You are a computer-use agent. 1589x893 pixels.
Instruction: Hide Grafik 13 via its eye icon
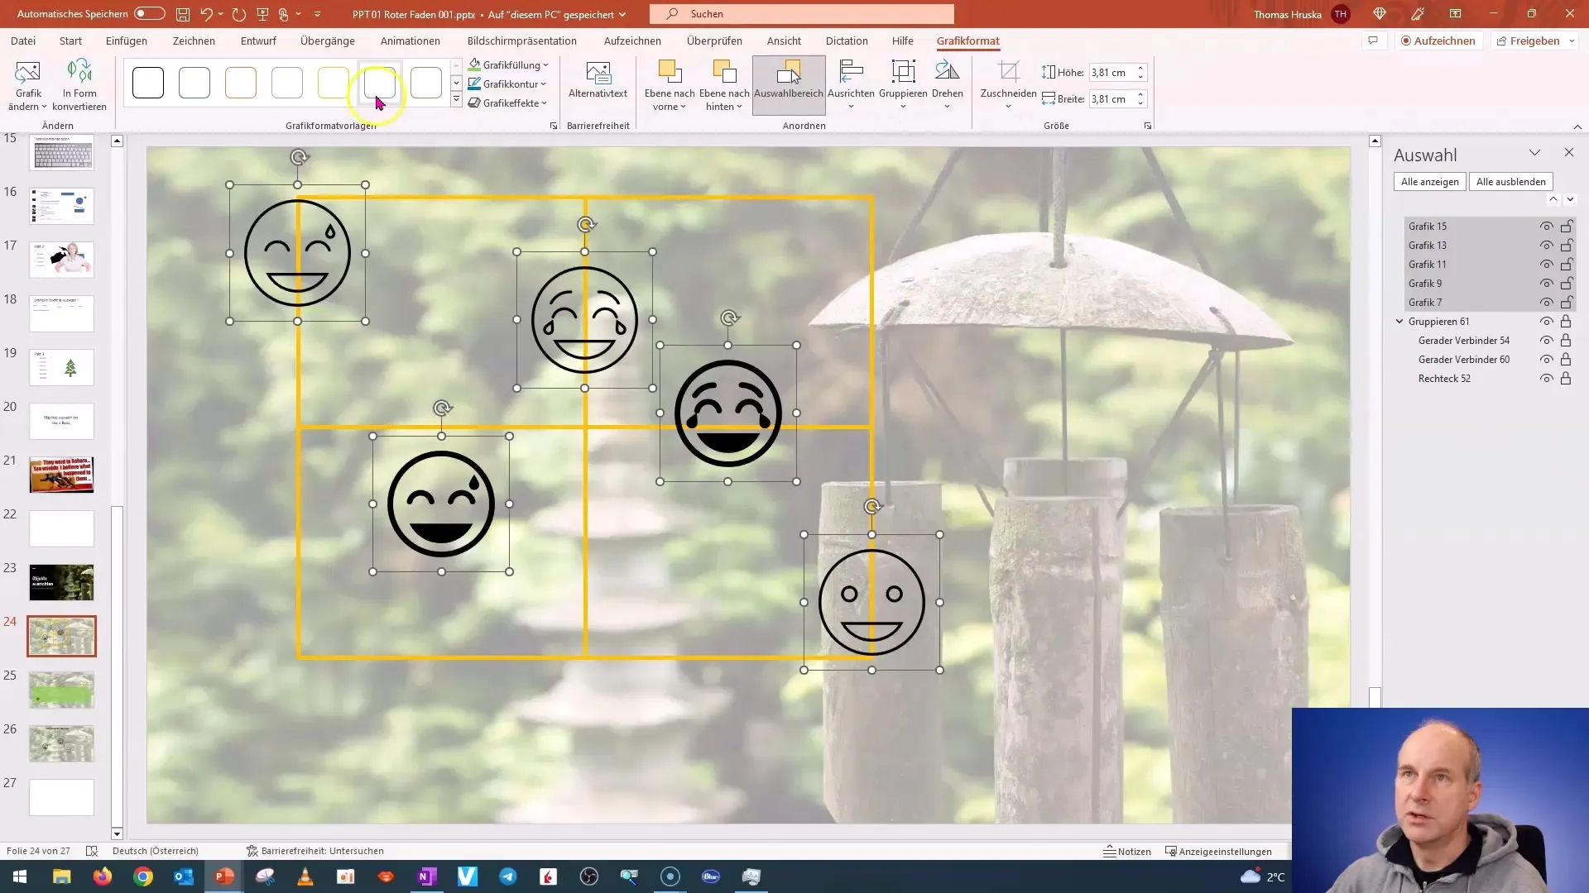click(1546, 246)
